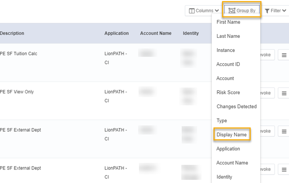Screen dimensions: 289x183
Task: Open the row menu for PE SF View Only
Action: pos(284,93)
